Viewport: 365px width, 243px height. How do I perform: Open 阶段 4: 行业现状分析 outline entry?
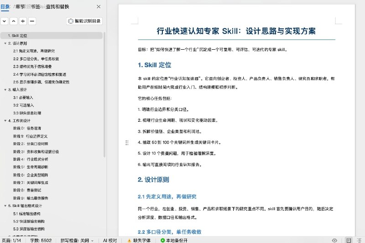tap(31, 159)
